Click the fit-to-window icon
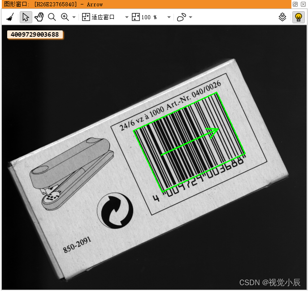 click(86, 17)
